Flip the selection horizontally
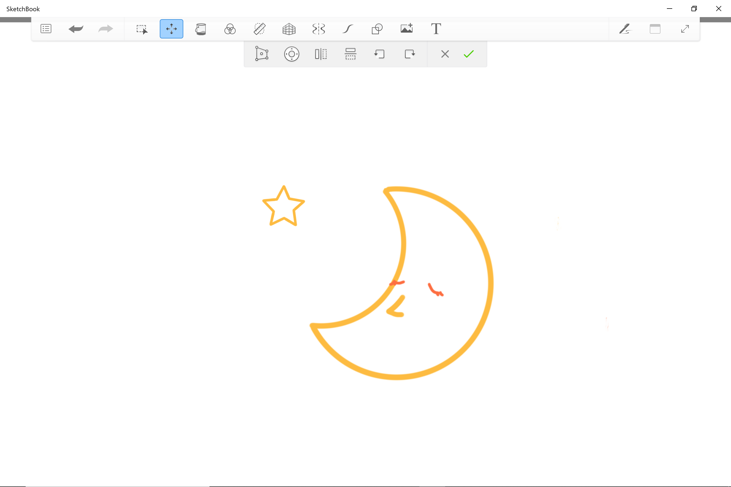731x487 pixels. (321, 54)
